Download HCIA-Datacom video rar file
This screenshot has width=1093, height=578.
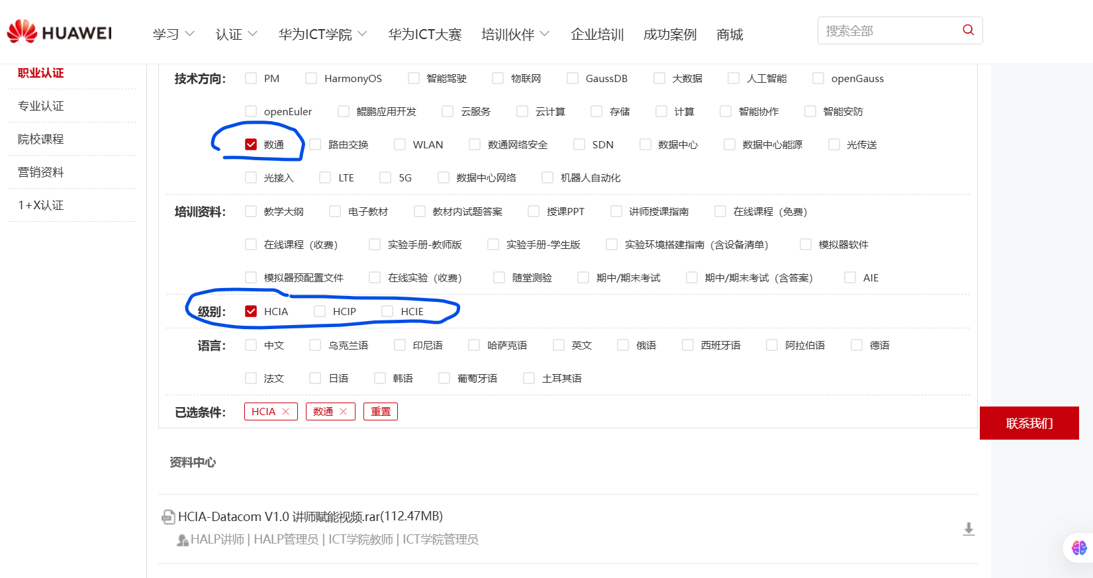pyautogui.click(x=969, y=528)
